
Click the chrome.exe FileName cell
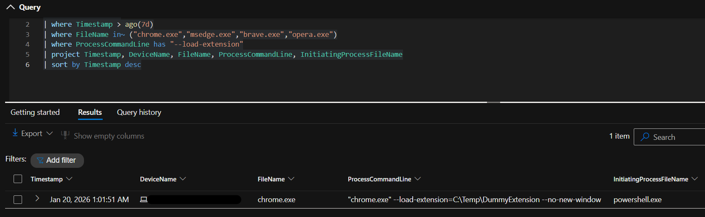click(x=277, y=200)
